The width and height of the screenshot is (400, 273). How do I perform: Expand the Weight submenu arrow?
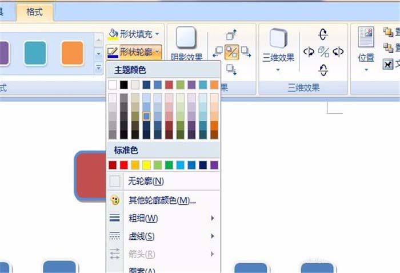[x=212, y=218]
